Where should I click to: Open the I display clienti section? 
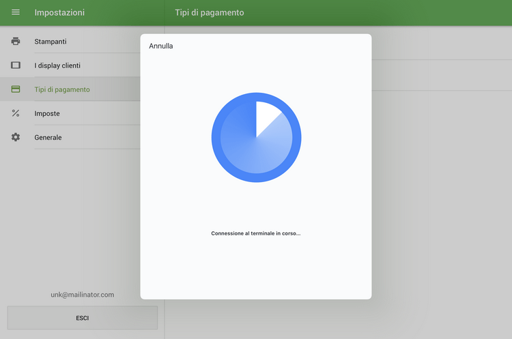57,65
